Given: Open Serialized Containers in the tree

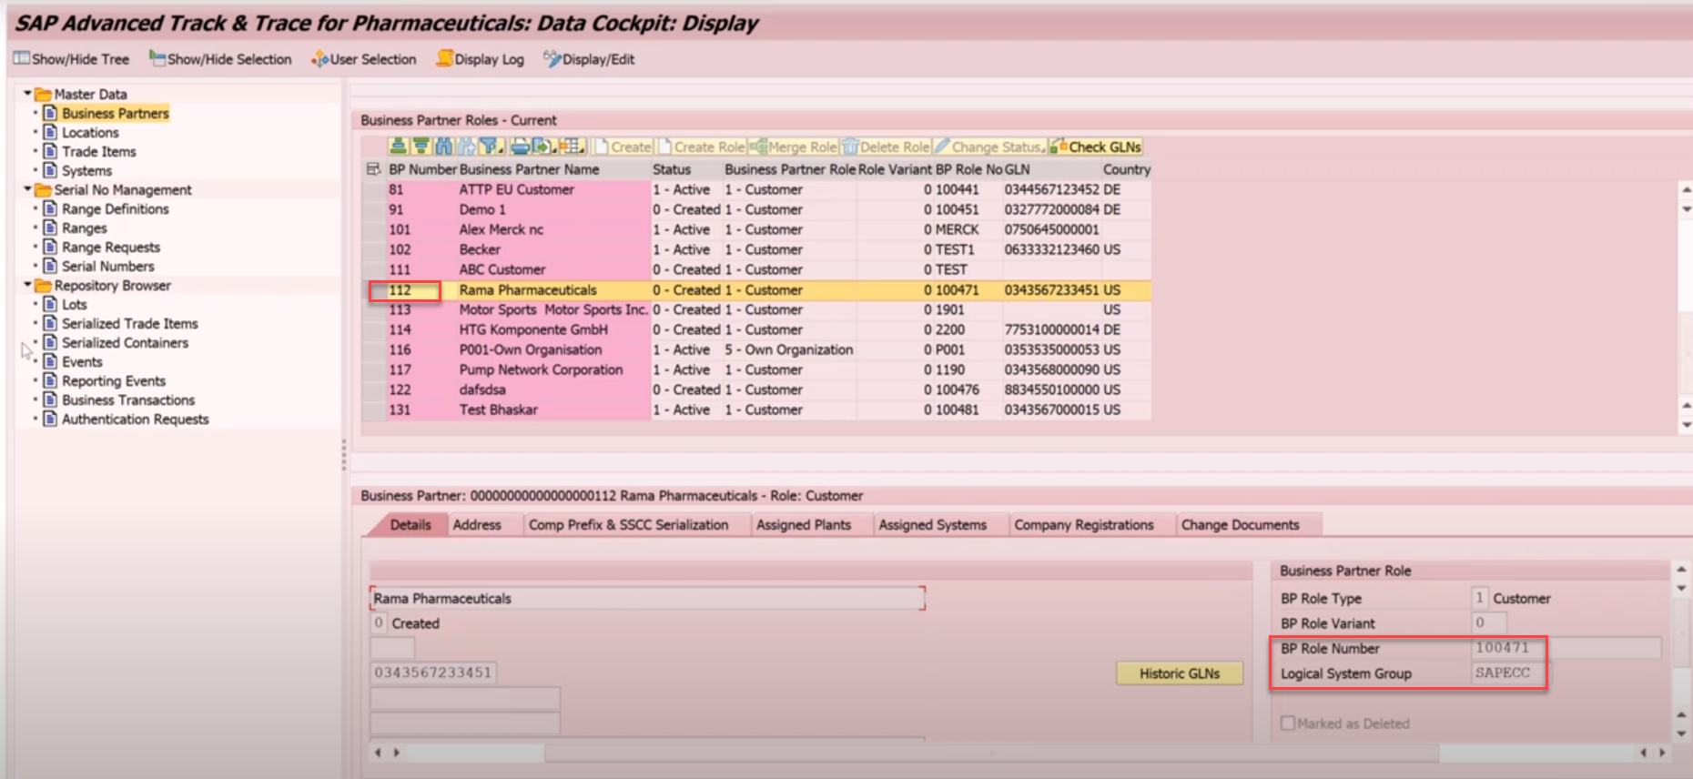Looking at the screenshot, I should [125, 343].
